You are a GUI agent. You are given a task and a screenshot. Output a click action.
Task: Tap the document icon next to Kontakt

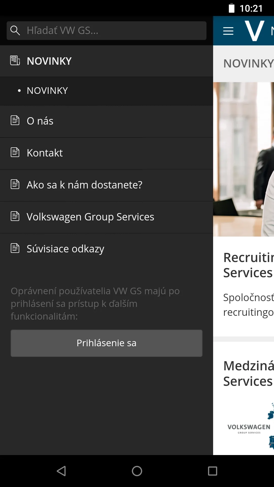click(x=15, y=152)
